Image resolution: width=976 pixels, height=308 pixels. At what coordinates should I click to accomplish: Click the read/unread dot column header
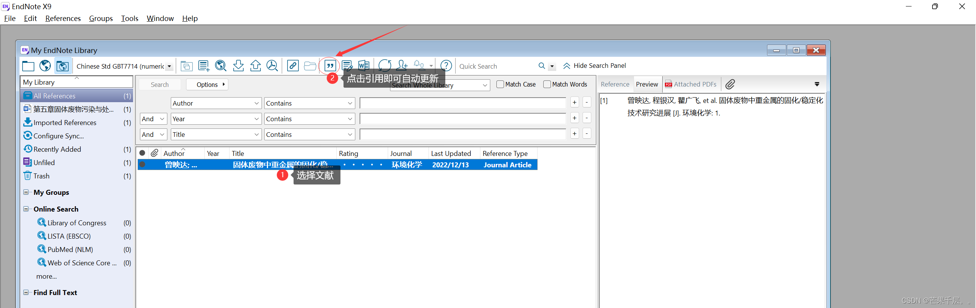[x=142, y=153]
